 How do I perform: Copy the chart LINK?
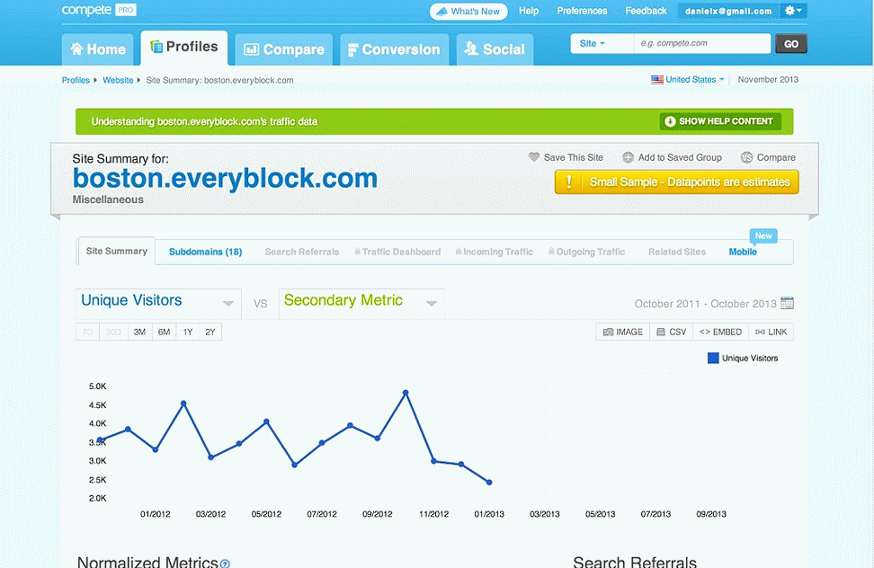click(771, 332)
